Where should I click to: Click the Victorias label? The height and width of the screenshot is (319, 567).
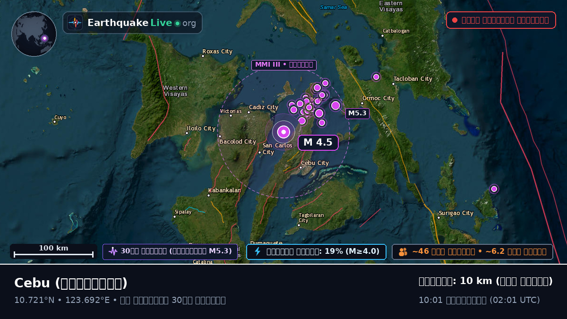[x=231, y=112]
